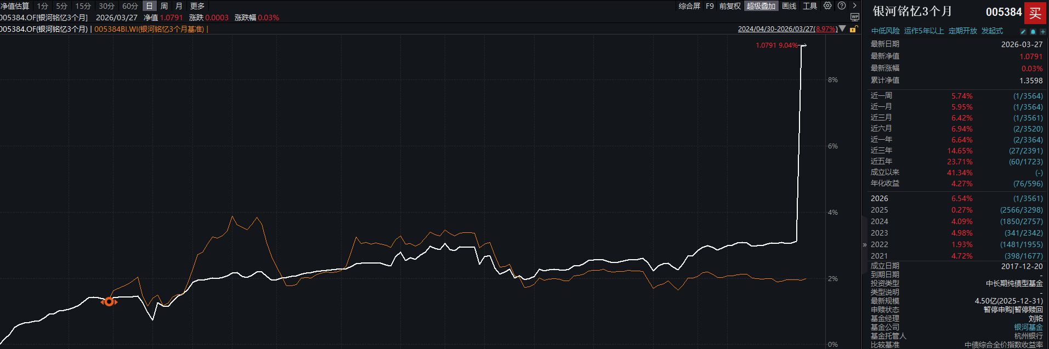
Task: Click the pencil edit icon beside fund tags
Action: click(1023, 31)
